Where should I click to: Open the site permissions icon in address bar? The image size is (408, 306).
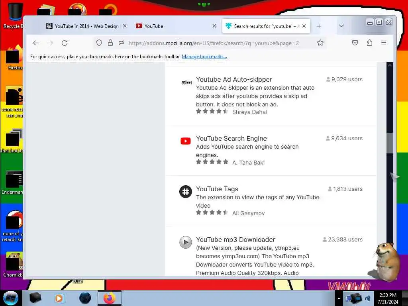pos(122,43)
